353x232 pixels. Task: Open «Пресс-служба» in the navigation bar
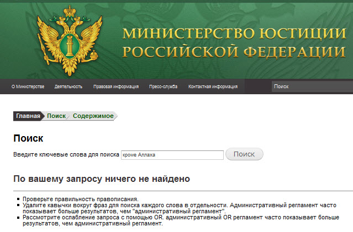[163, 87]
